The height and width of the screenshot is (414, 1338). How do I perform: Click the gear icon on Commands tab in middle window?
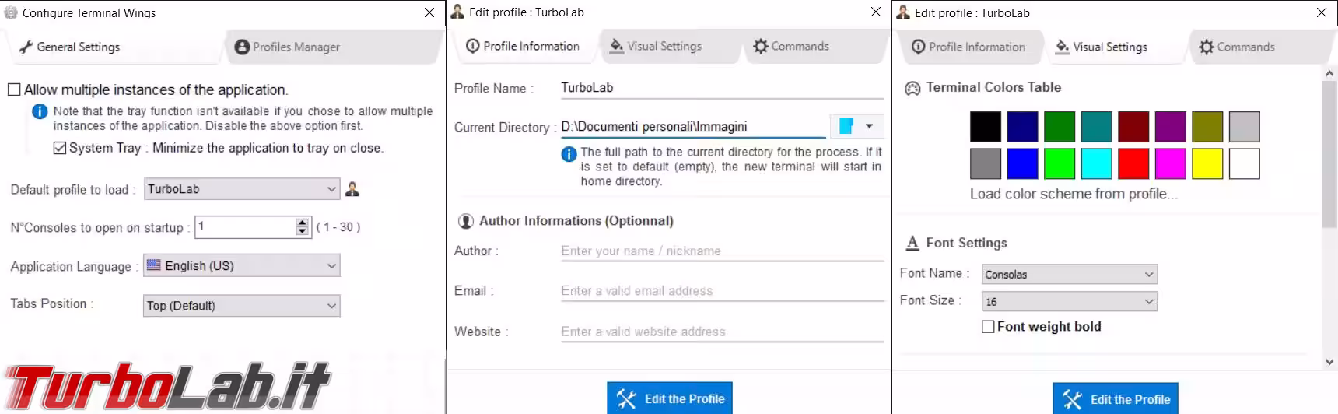tap(760, 47)
